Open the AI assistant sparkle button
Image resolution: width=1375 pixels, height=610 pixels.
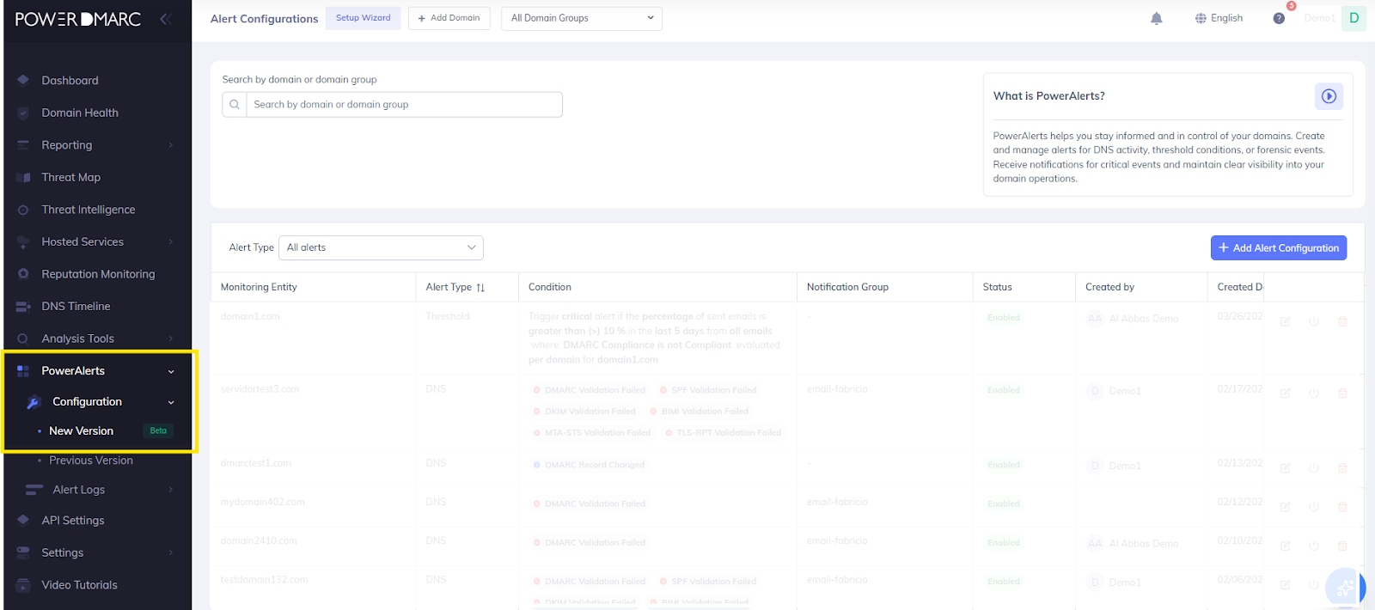[1345, 589]
